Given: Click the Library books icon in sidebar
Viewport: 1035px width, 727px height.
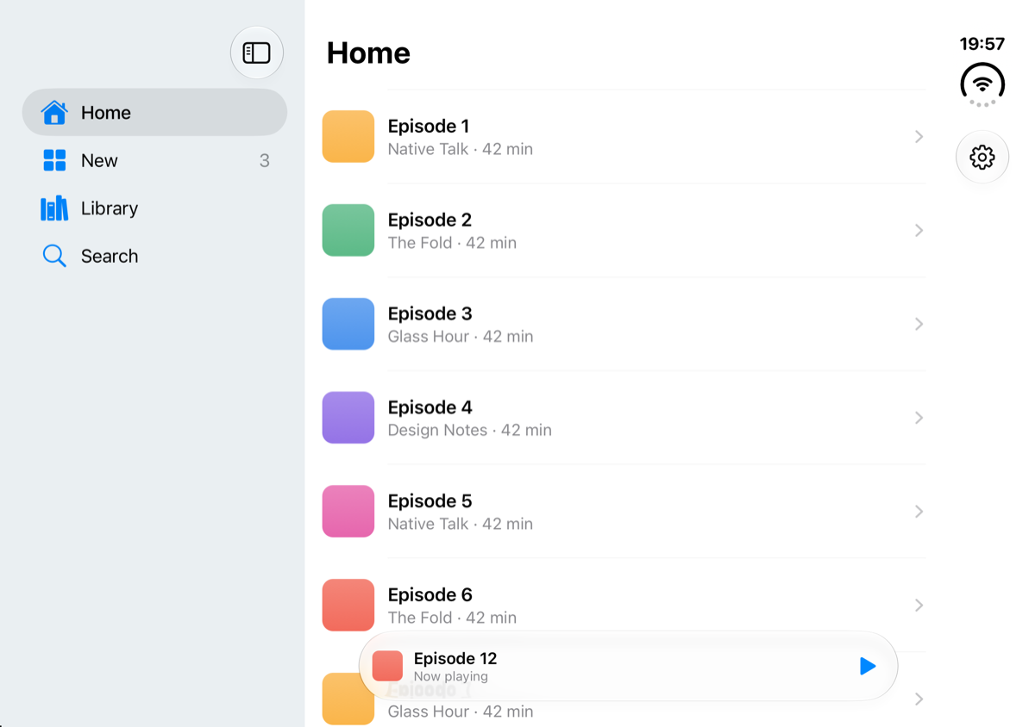Looking at the screenshot, I should 54,208.
